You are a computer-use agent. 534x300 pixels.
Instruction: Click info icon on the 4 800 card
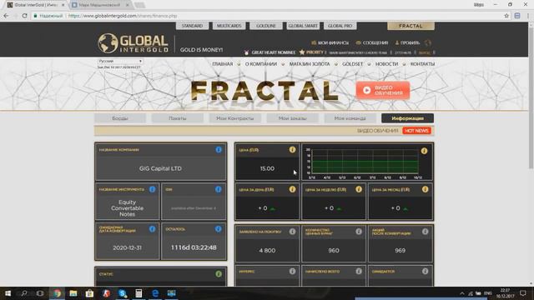(x=292, y=232)
